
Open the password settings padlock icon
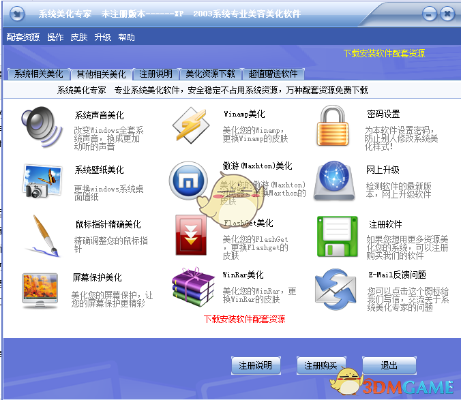[333, 125]
